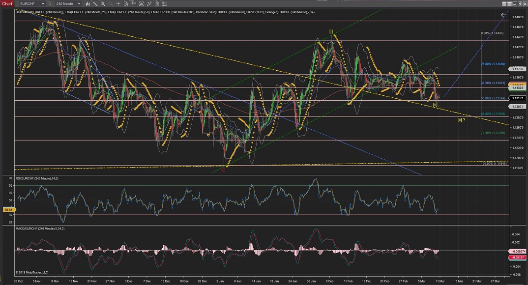Click the second window link button

click(x=509, y=4)
